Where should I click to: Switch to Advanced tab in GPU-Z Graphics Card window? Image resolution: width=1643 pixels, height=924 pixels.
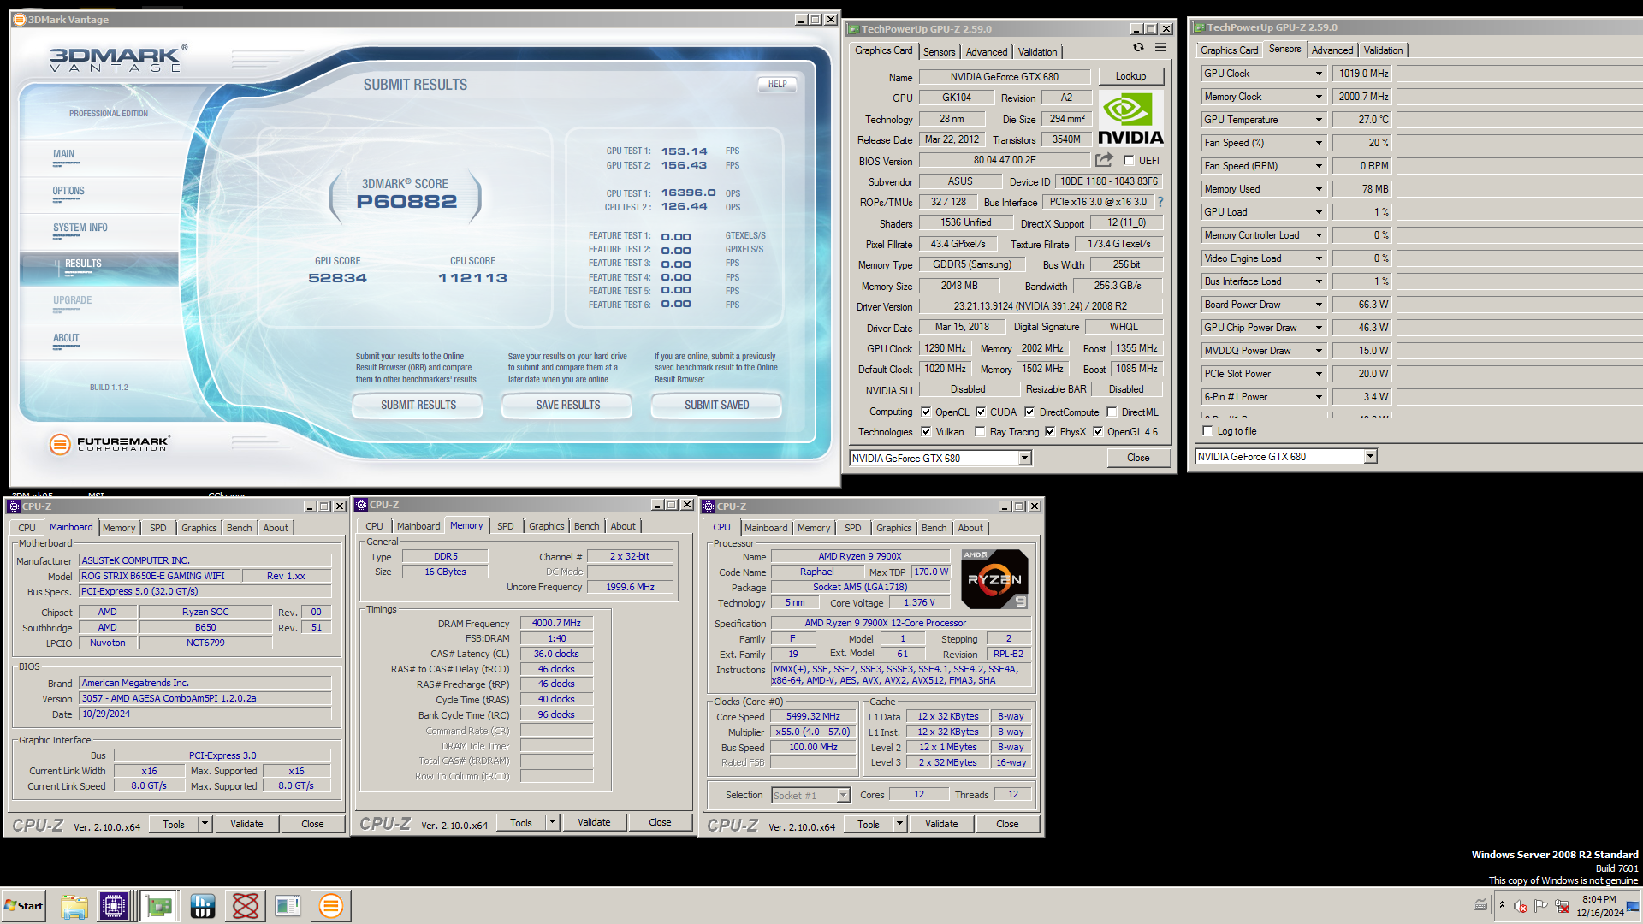986,52
